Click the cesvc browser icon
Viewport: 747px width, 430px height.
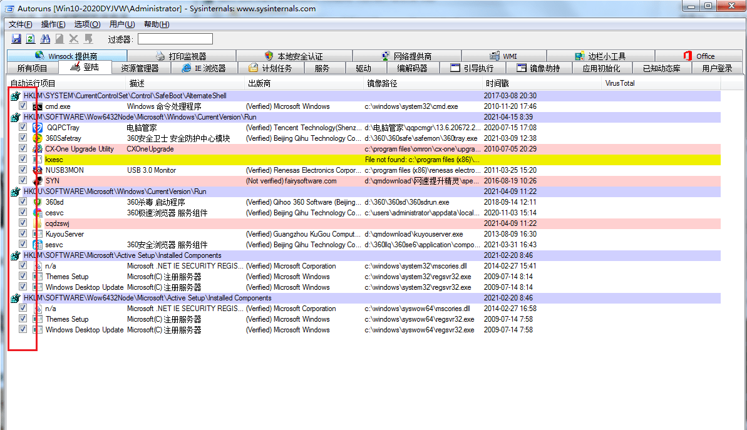pyautogui.click(x=38, y=213)
